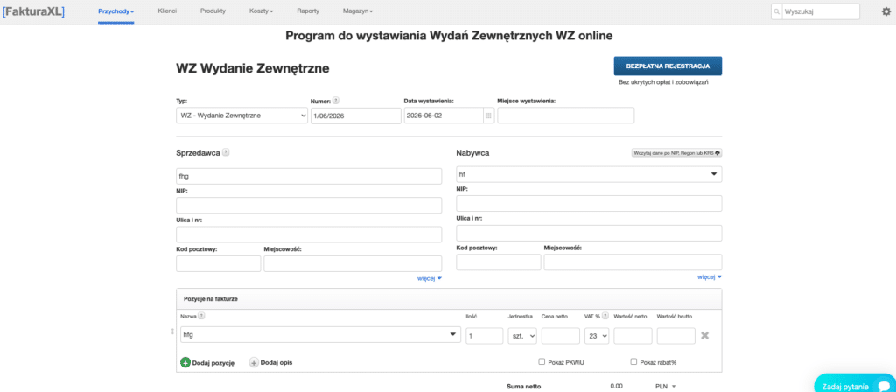Click the Sprzedawca Kod pocztowy field
The height and width of the screenshot is (392, 896).
tap(218, 263)
